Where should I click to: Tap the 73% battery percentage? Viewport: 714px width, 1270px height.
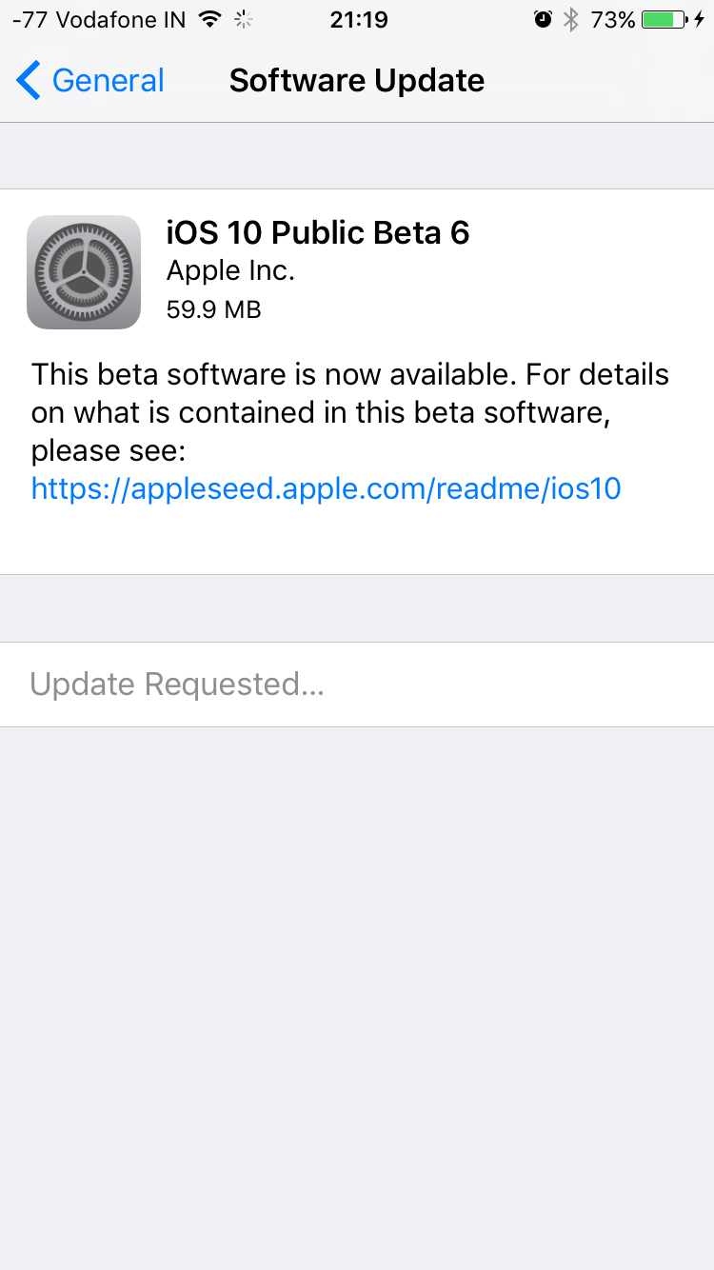point(612,19)
